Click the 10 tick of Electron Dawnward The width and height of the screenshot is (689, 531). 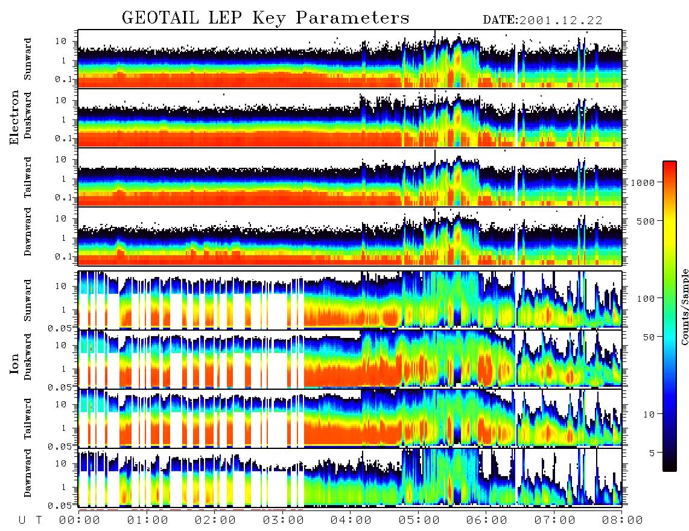click(60, 218)
